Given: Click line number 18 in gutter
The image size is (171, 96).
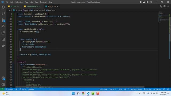Looking at the screenshot, I should pos(11,39).
